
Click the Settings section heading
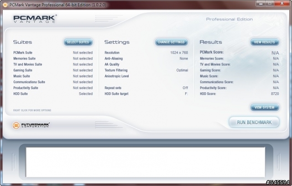tap(117, 42)
